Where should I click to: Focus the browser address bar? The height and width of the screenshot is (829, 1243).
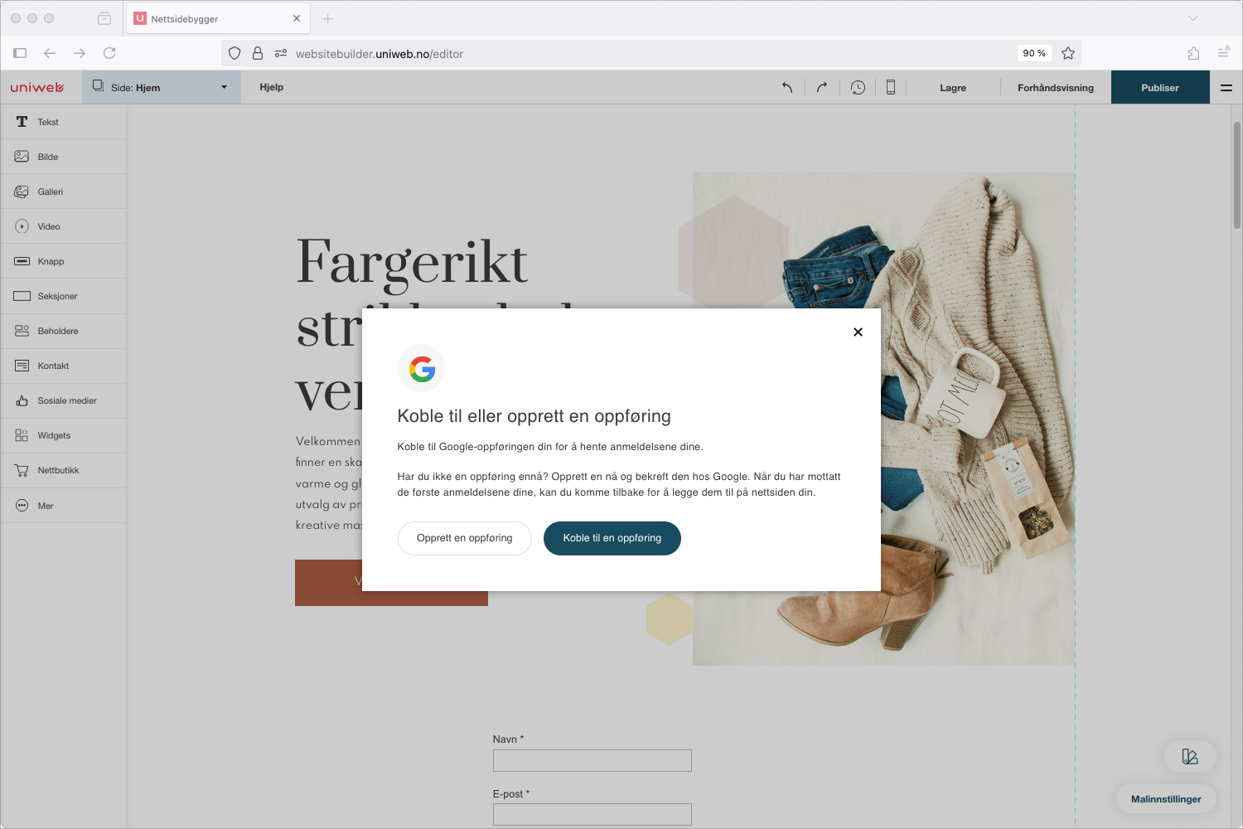point(653,53)
